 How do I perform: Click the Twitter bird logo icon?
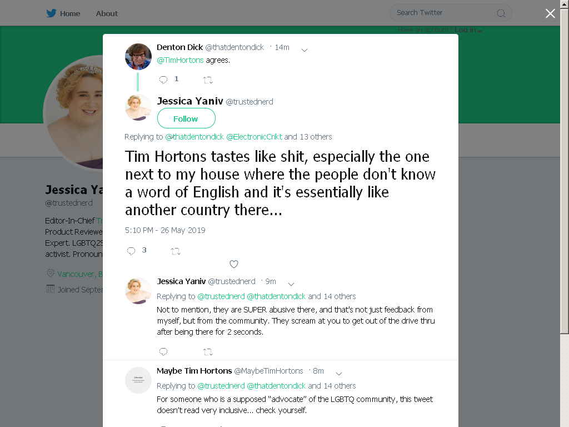pos(51,13)
